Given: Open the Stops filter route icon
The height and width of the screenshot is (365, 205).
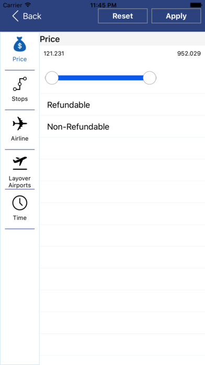Looking at the screenshot, I should pos(20,84).
